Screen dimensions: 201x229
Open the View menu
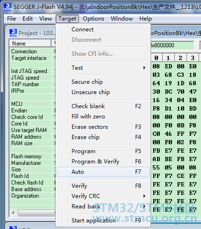point(45,19)
